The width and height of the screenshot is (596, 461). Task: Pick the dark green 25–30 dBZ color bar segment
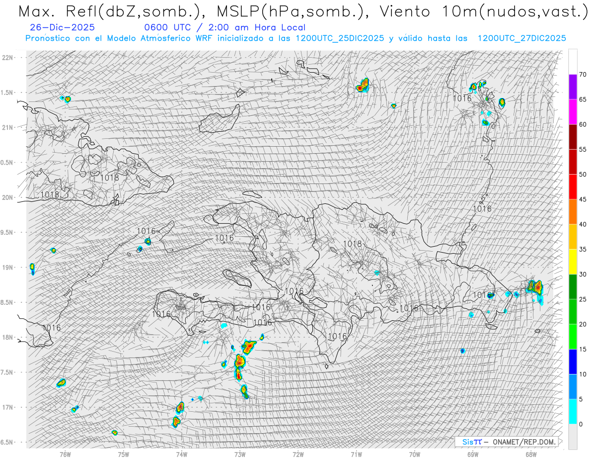point(573,287)
